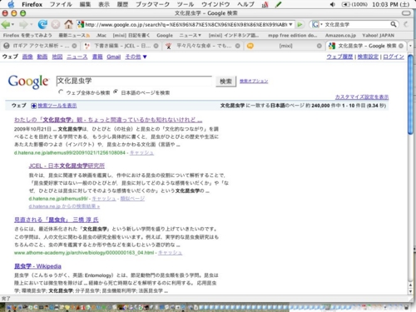Click the Google site icon in the address bar
This screenshot has height=312, width=416.
click(81, 24)
